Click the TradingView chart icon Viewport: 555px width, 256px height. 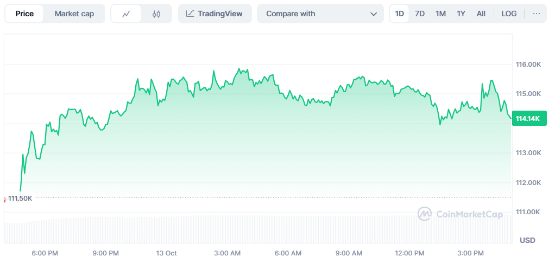pos(190,14)
